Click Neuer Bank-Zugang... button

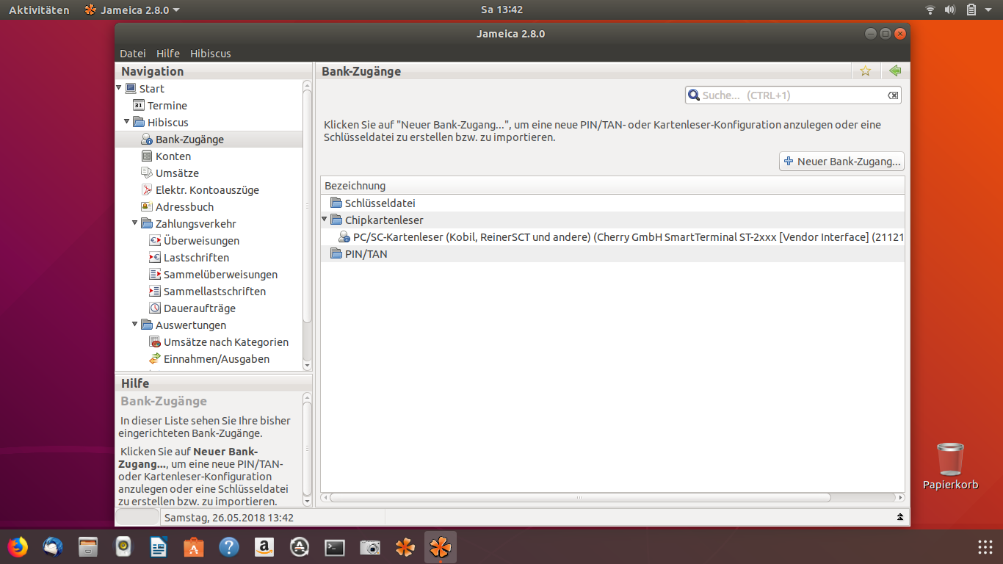(841, 162)
